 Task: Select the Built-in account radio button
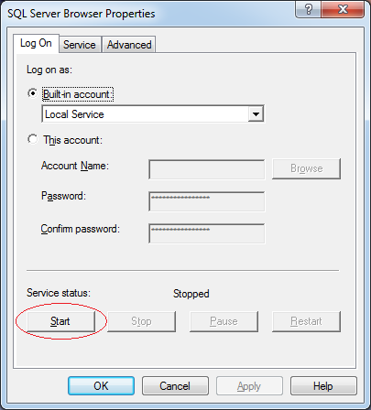point(33,92)
